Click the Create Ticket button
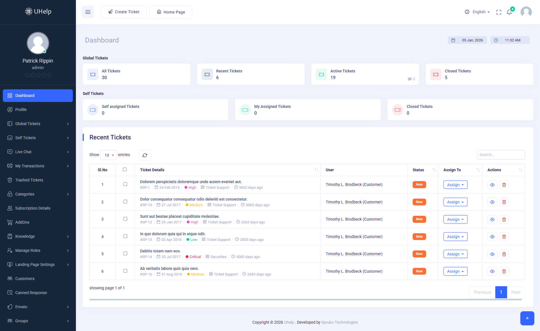Viewport: 540px width, 331px height. coord(124,12)
